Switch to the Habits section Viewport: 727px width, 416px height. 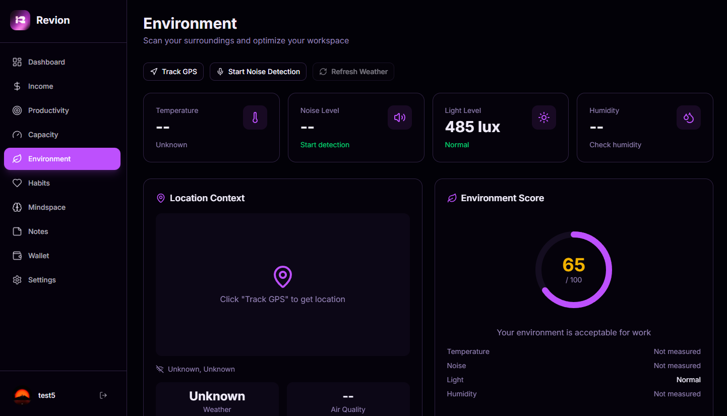(38, 183)
